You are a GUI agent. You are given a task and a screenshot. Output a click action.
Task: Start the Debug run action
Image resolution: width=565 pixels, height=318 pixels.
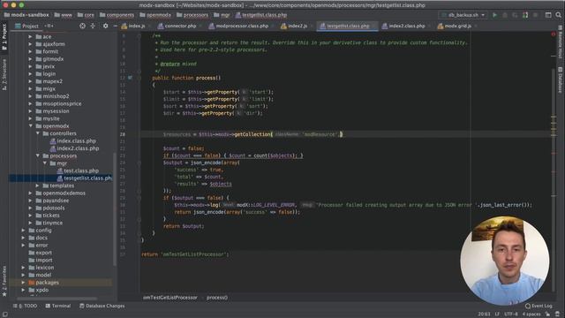click(x=505, y=15)
